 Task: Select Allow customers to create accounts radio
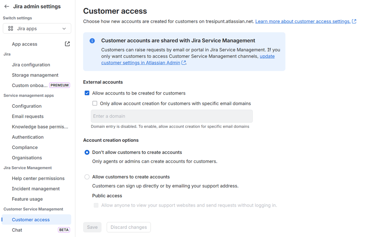(87, 177)
